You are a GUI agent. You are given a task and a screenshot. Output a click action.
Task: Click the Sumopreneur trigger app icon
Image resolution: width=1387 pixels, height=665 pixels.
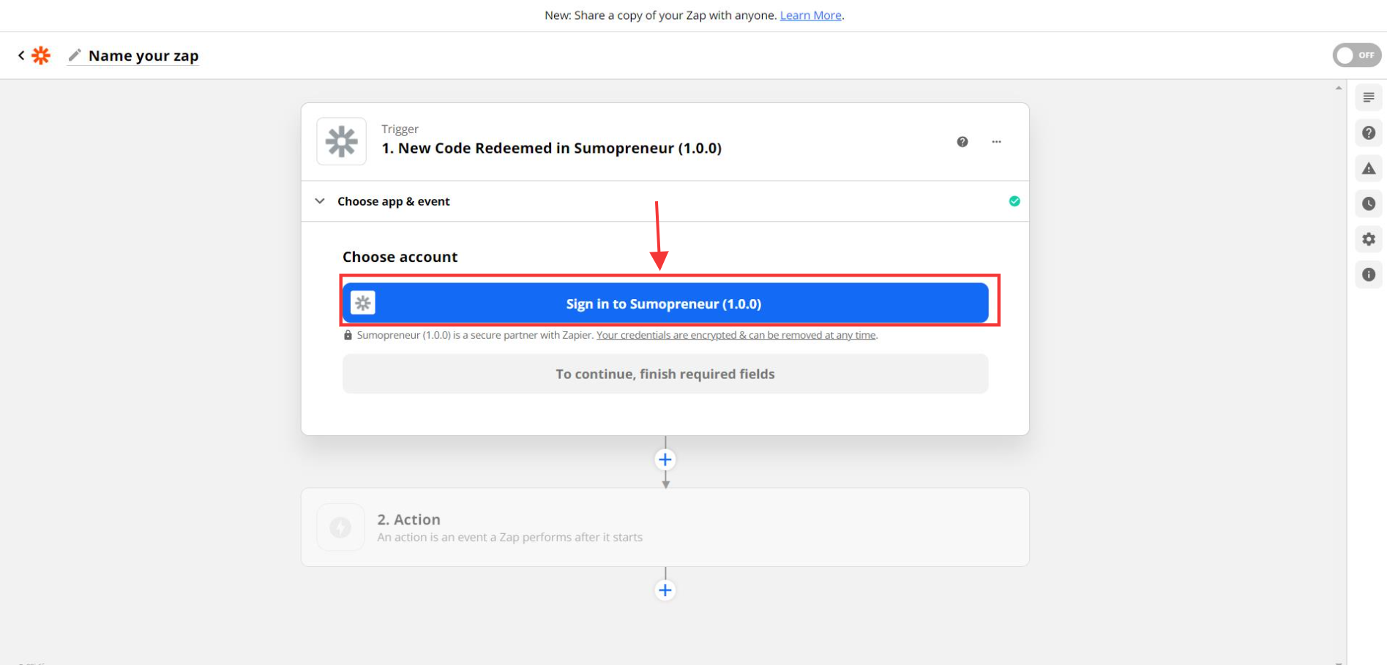pos(341,141)
